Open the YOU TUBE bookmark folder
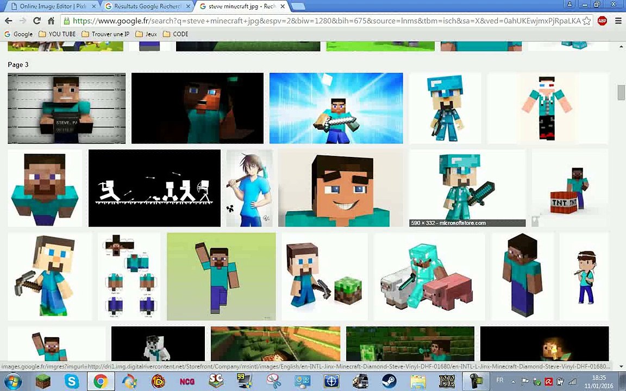 57,34
